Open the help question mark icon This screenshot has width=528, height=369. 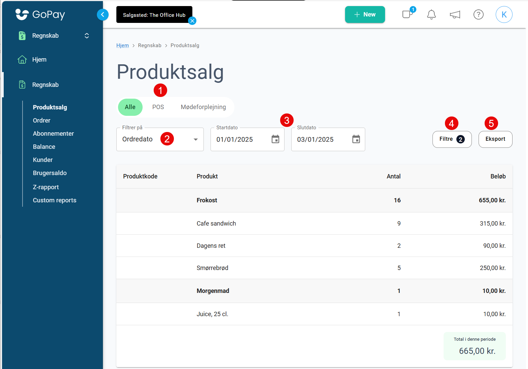(478, 14)
